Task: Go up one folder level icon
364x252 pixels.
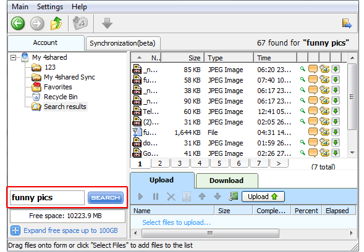Action: (x=56, y=23)
